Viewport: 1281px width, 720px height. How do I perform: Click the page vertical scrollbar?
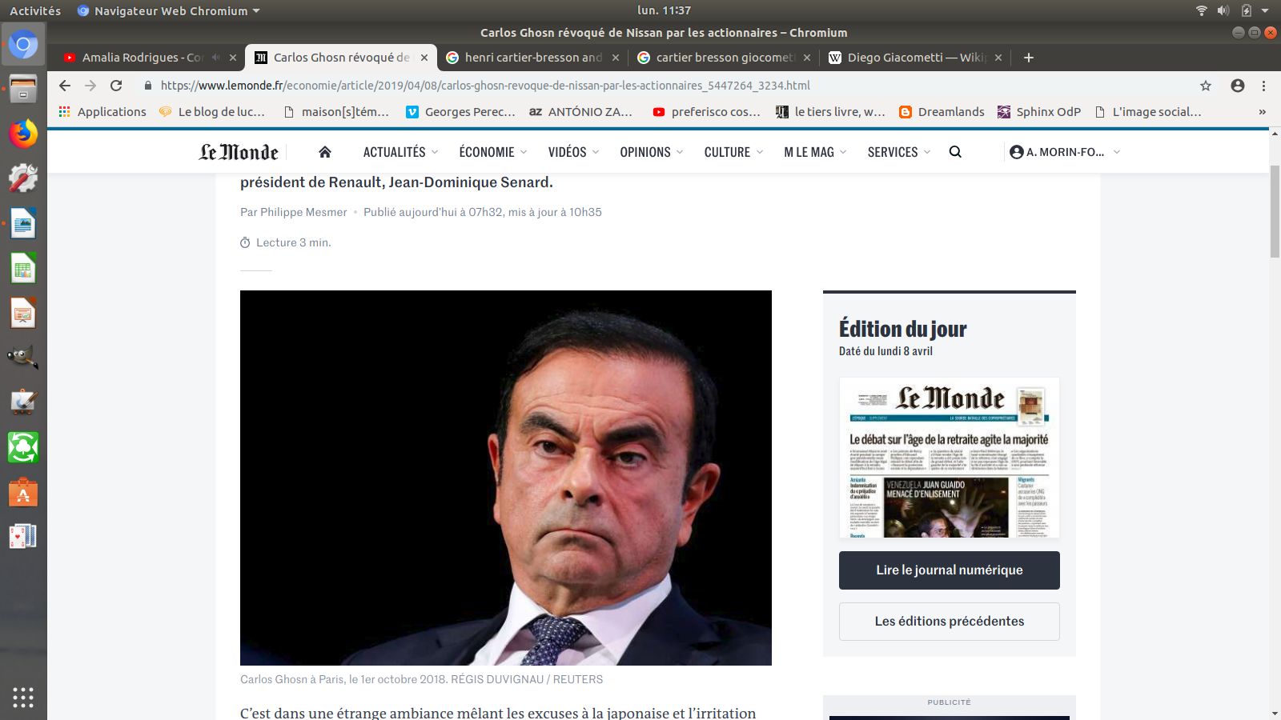pos(1275,212)
